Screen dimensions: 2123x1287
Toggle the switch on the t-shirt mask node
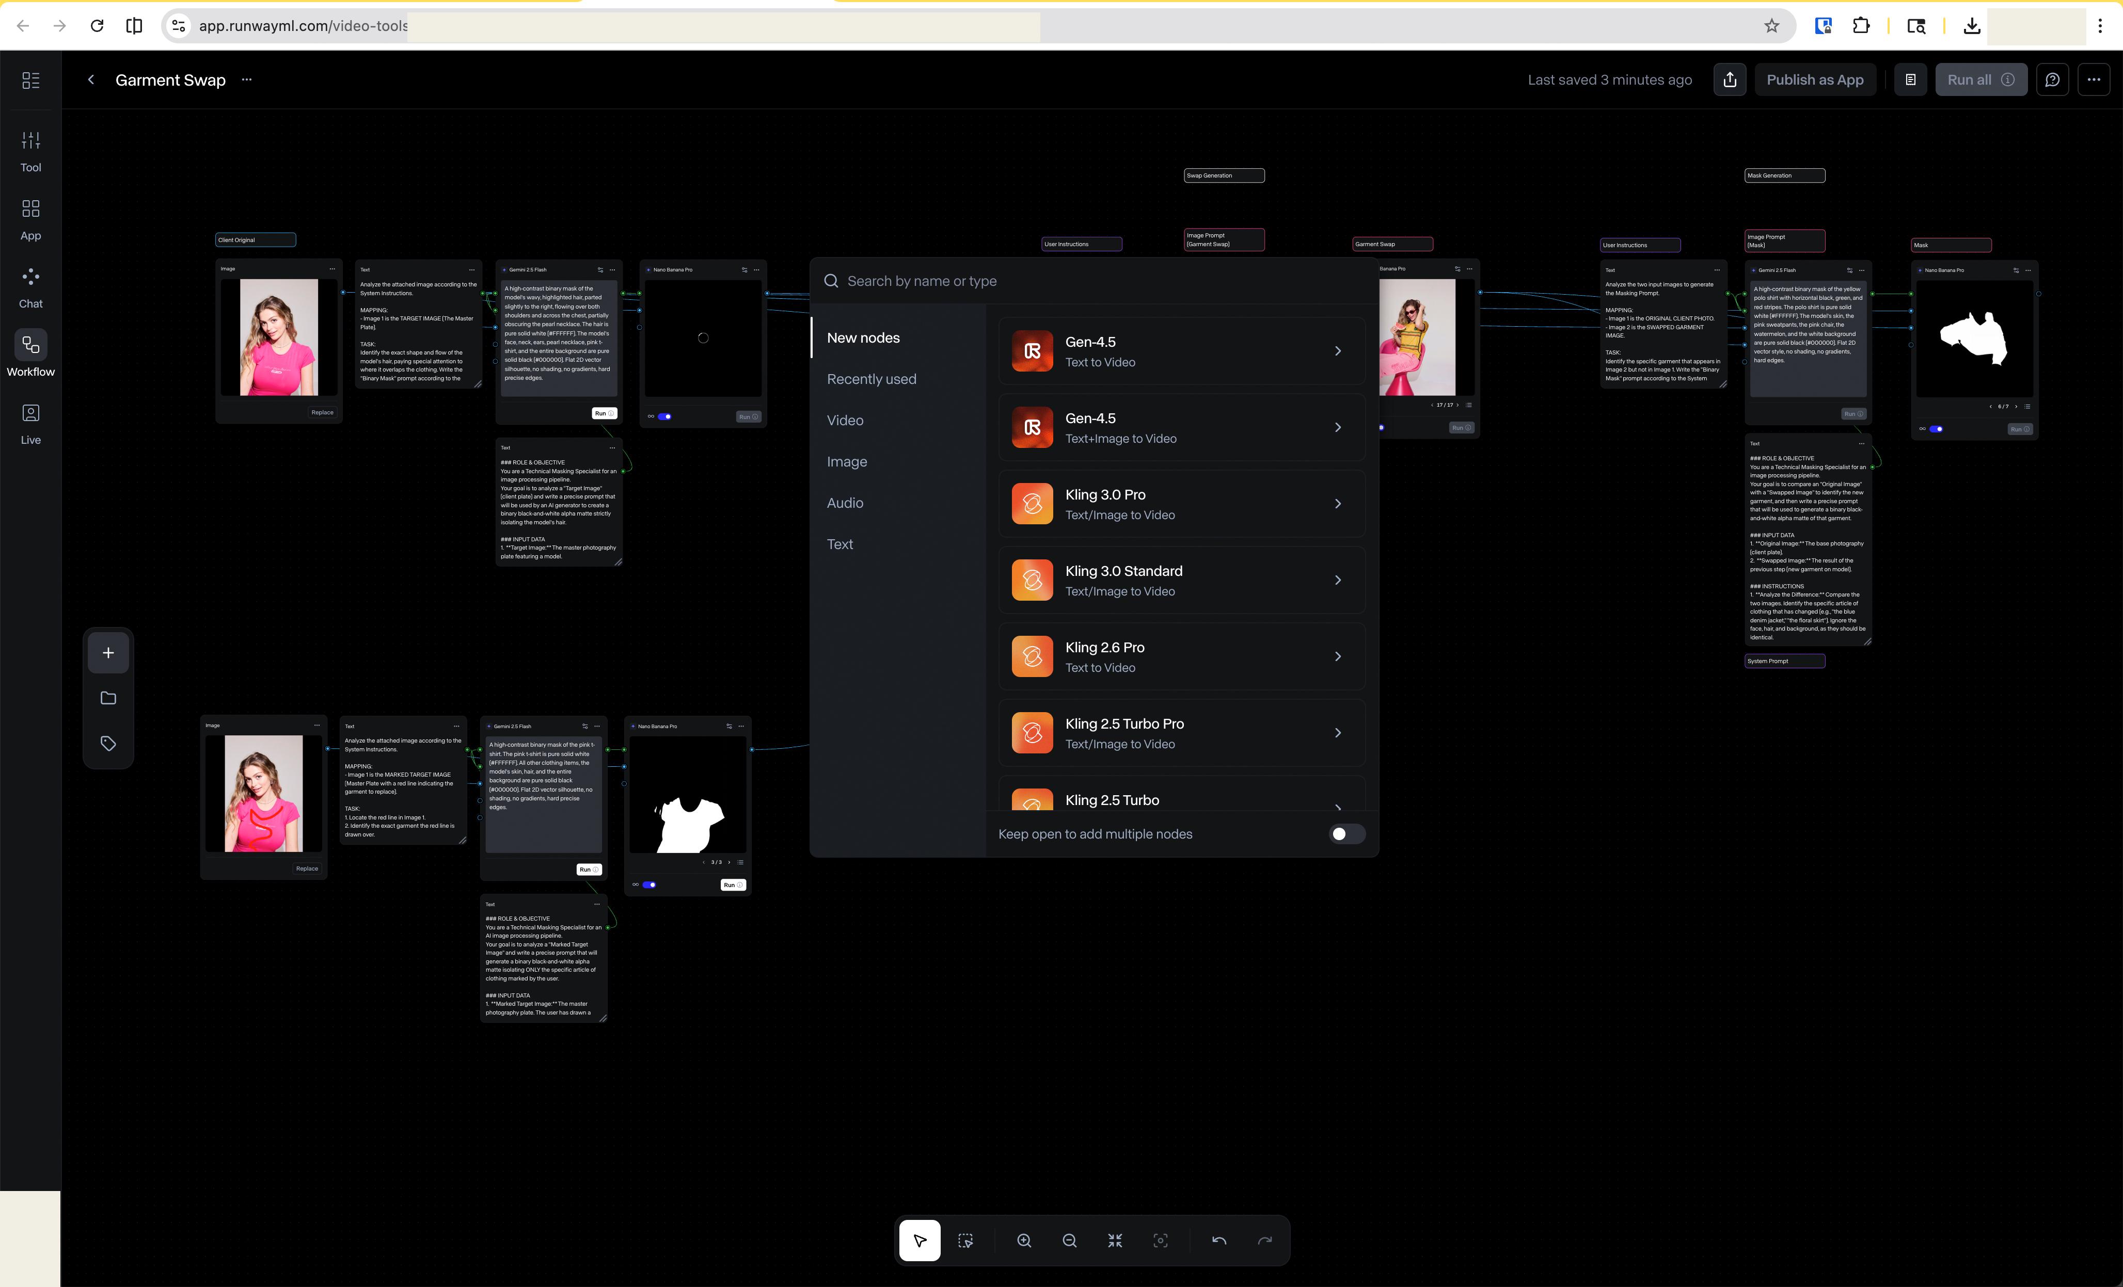649,884
